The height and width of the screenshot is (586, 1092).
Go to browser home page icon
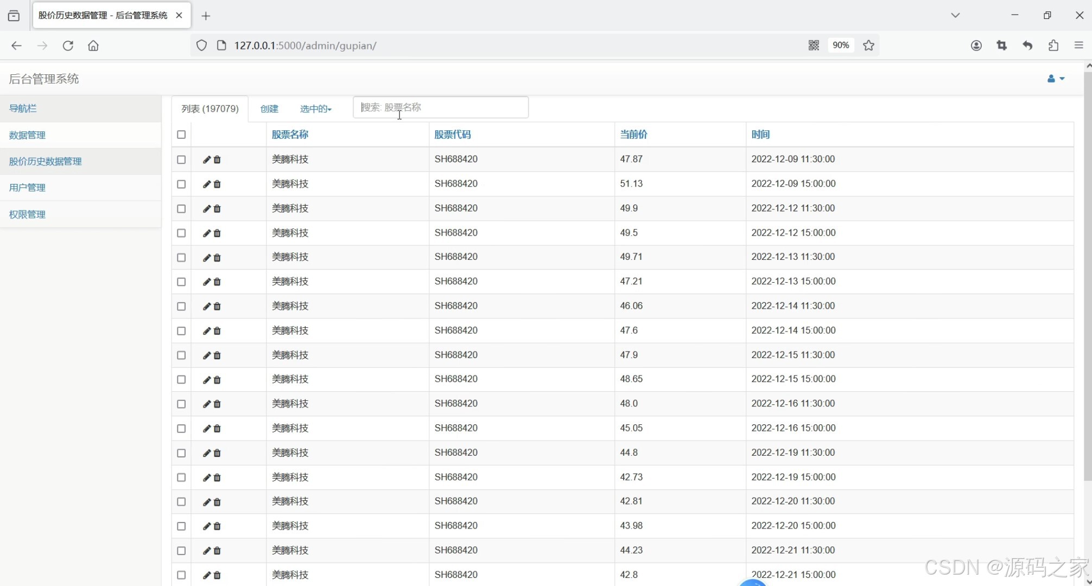click(93, 46)
